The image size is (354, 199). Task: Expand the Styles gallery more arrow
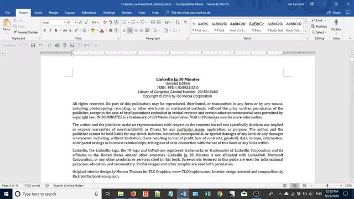(305, 32)
